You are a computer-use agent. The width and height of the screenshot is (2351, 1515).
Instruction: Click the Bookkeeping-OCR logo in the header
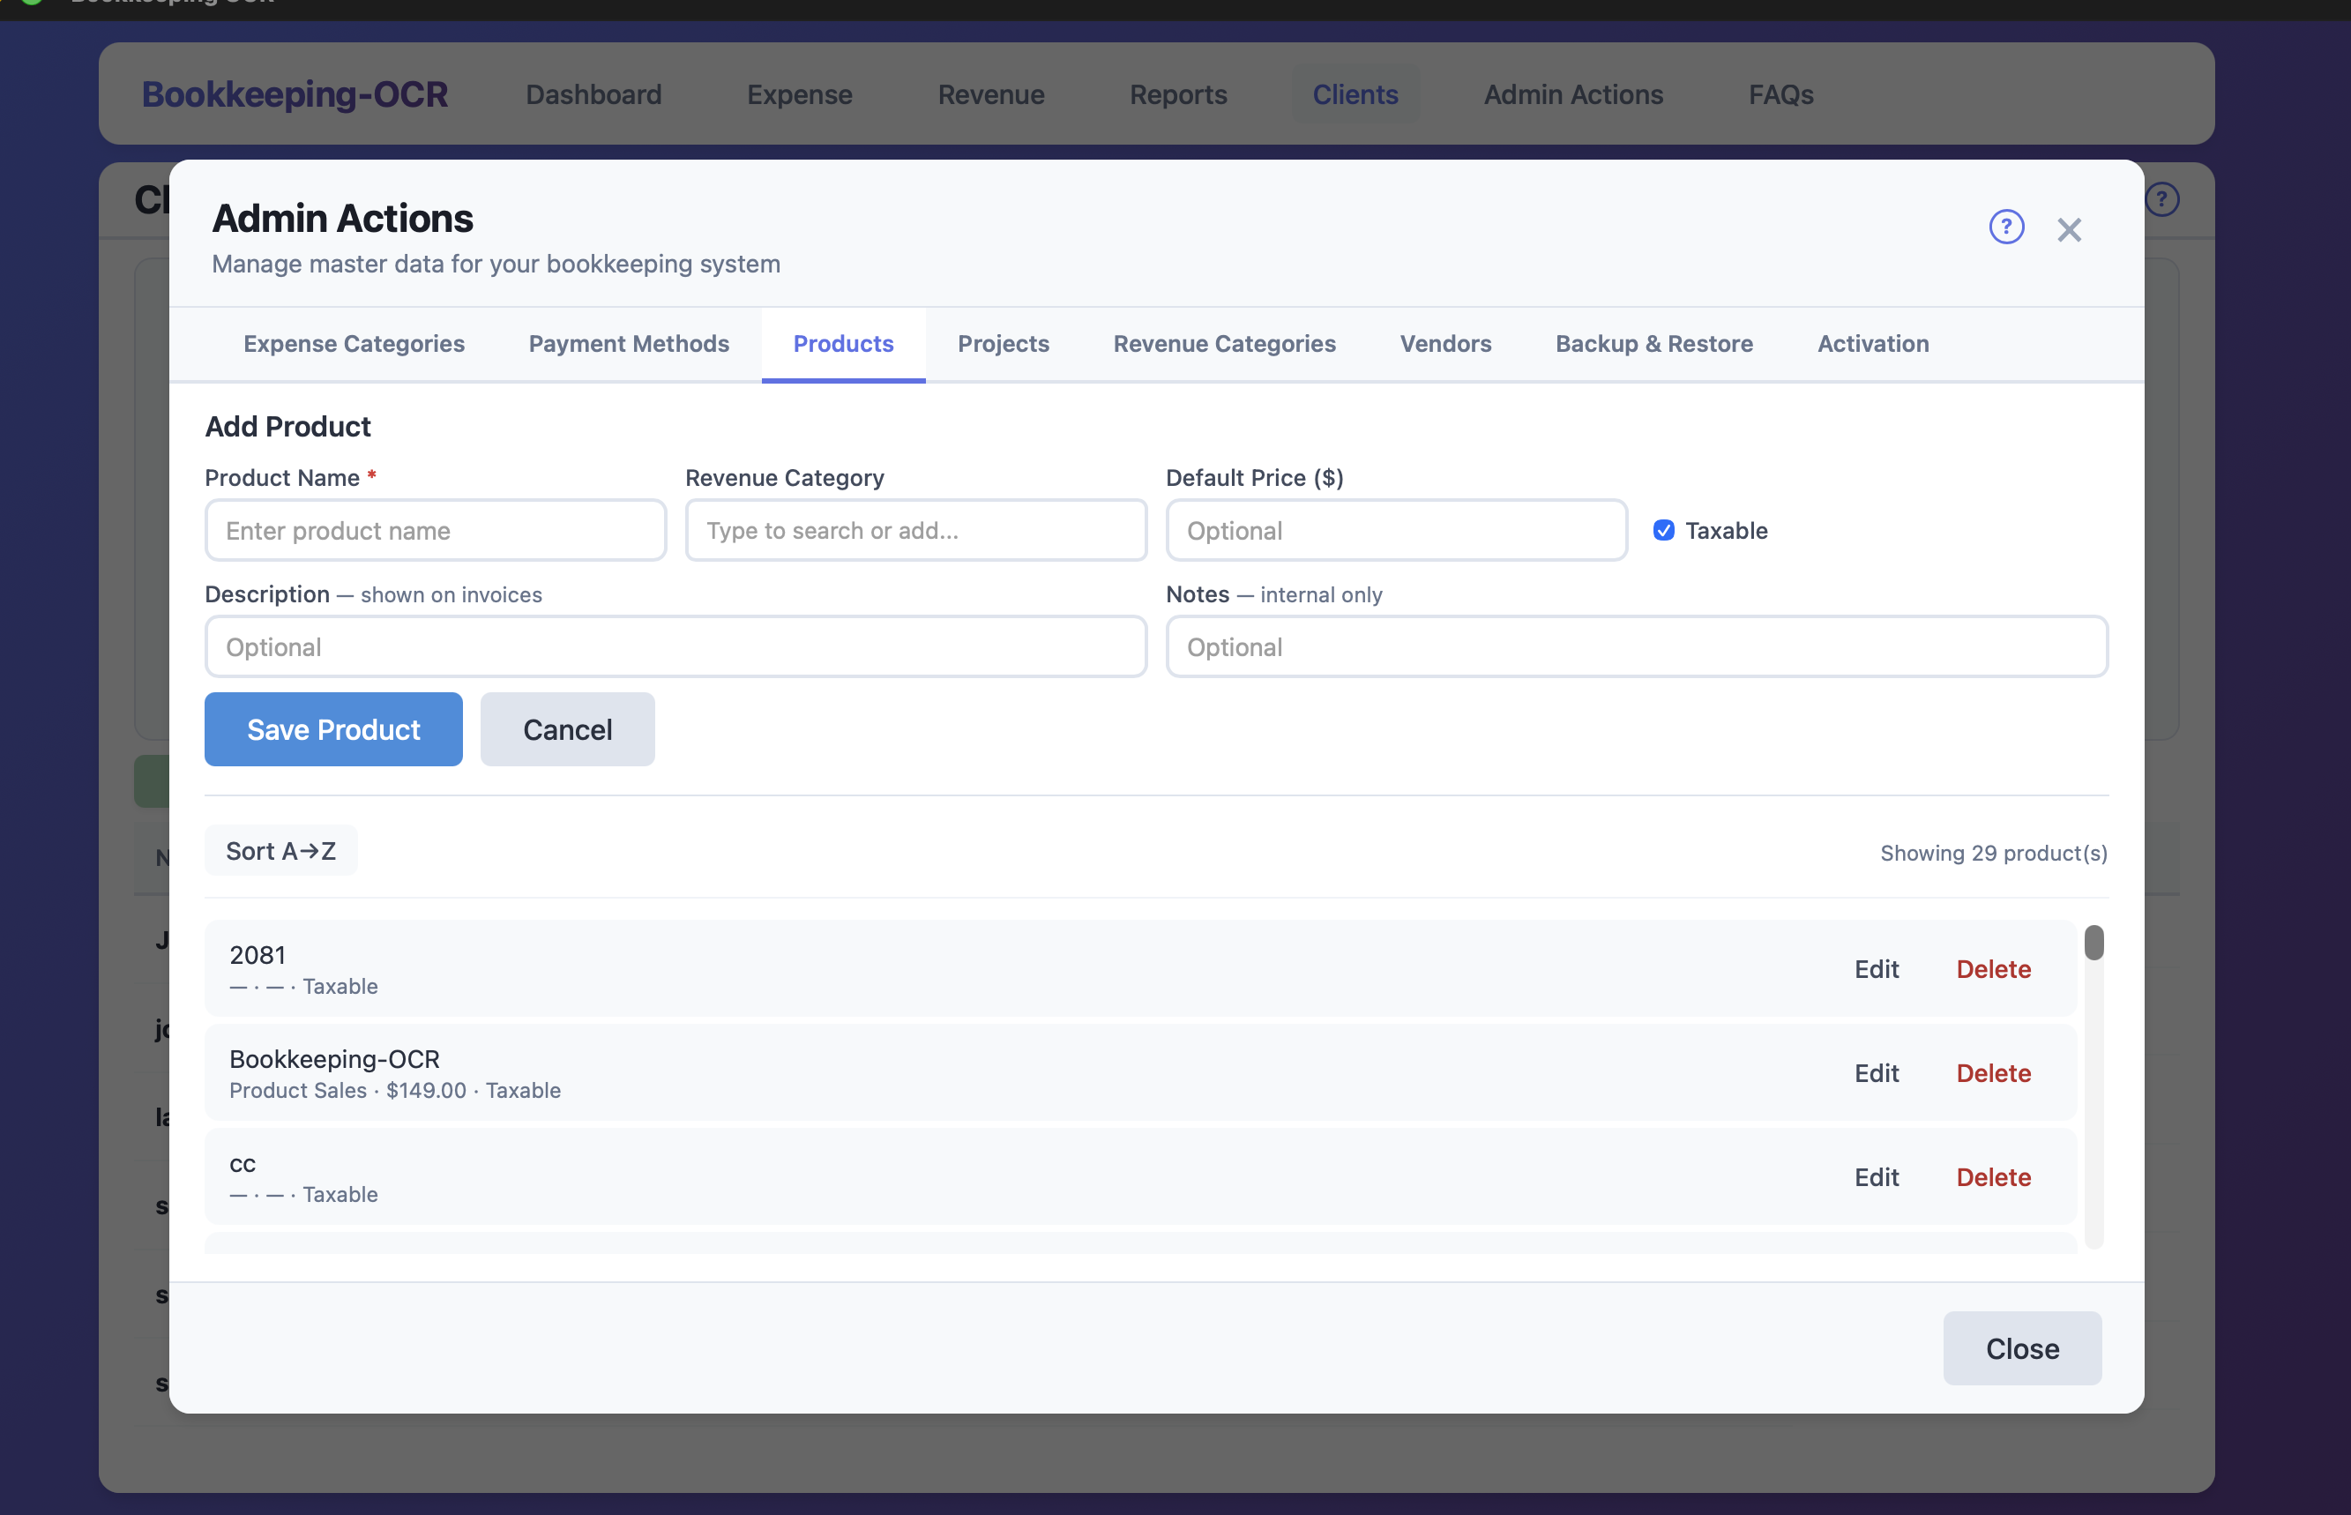pos(295,94)
